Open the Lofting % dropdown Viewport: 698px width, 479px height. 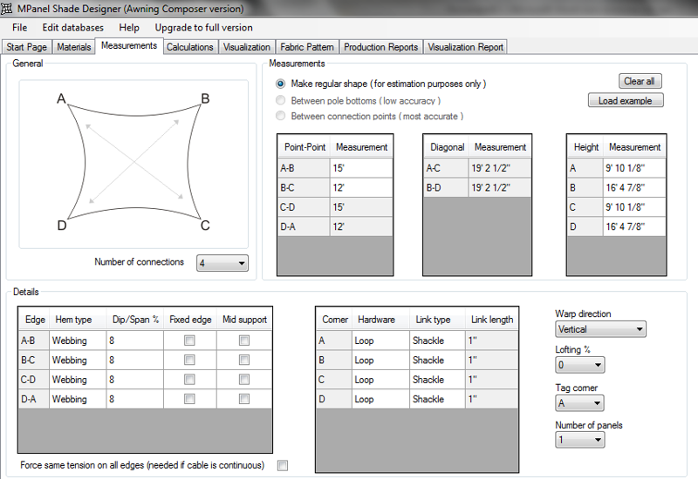578,366
